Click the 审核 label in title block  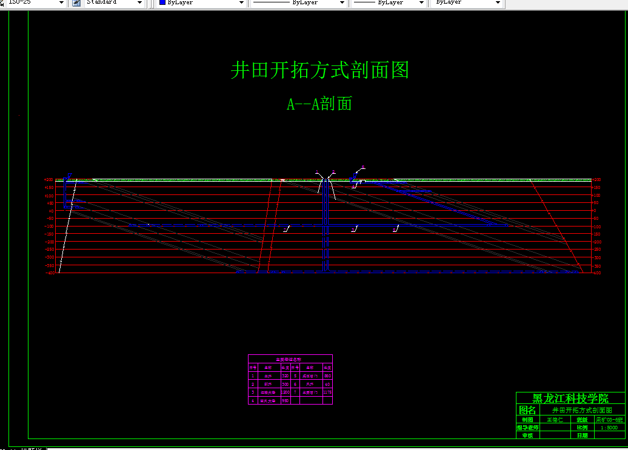coord(527,435)
